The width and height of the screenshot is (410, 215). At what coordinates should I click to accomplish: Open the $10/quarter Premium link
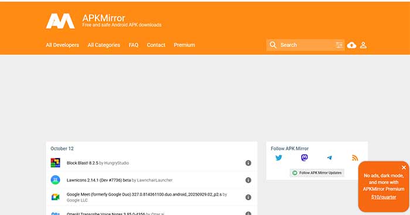384,197
